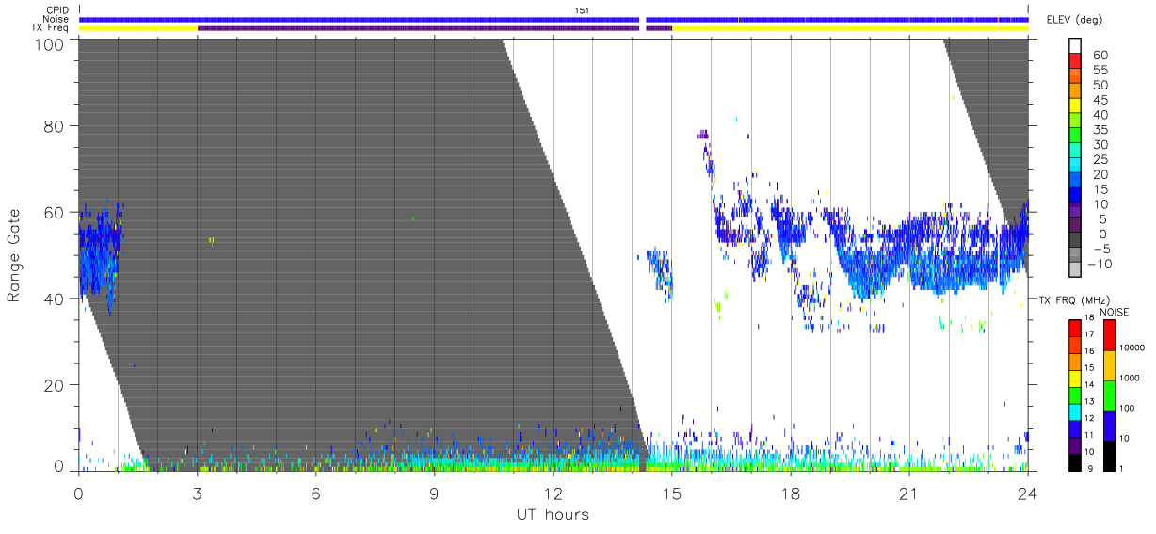Click the 100 tick on Range Gate axis
Screen dimensions: 1156x534
(49, 44)
